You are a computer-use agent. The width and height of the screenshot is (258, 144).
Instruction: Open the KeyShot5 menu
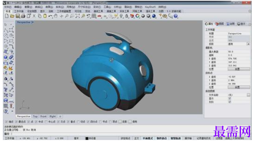tap(150, 7)
